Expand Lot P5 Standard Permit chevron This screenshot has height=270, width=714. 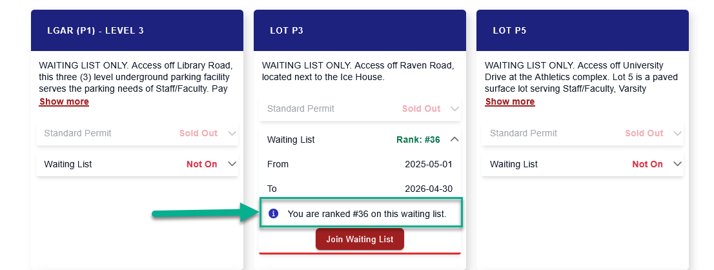tap(677, 134)
